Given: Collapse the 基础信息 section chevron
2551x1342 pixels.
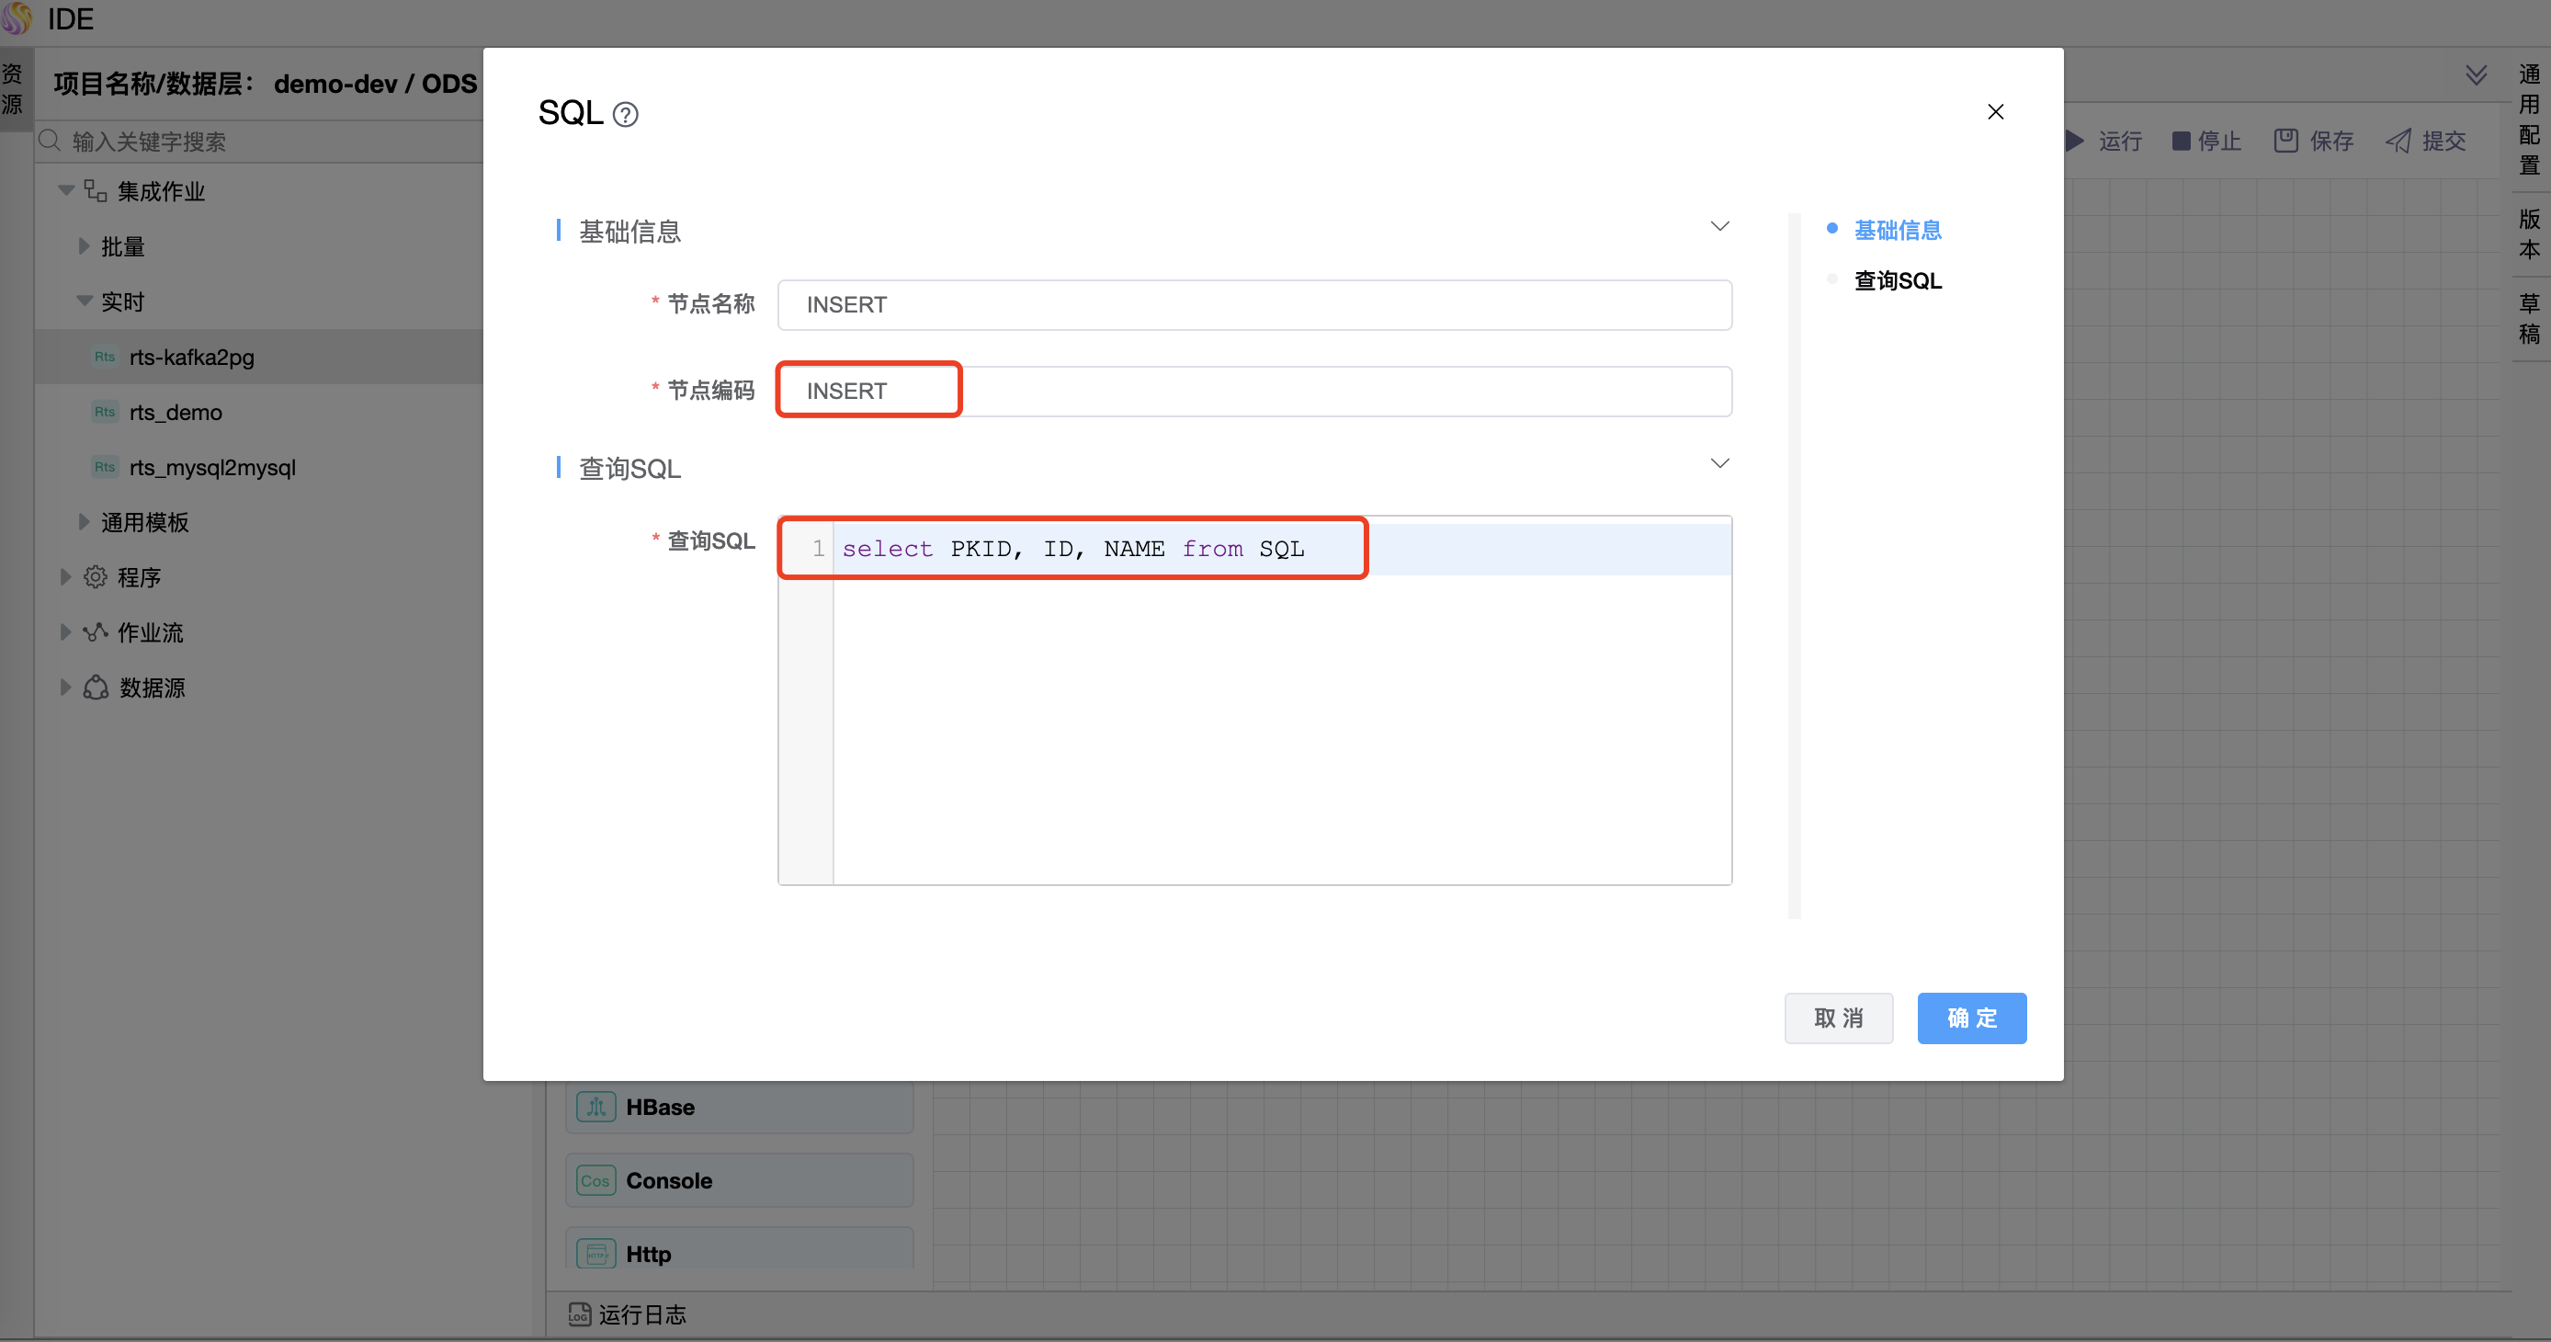Looking at the screenshot, I should click(x=1719, y=227).
